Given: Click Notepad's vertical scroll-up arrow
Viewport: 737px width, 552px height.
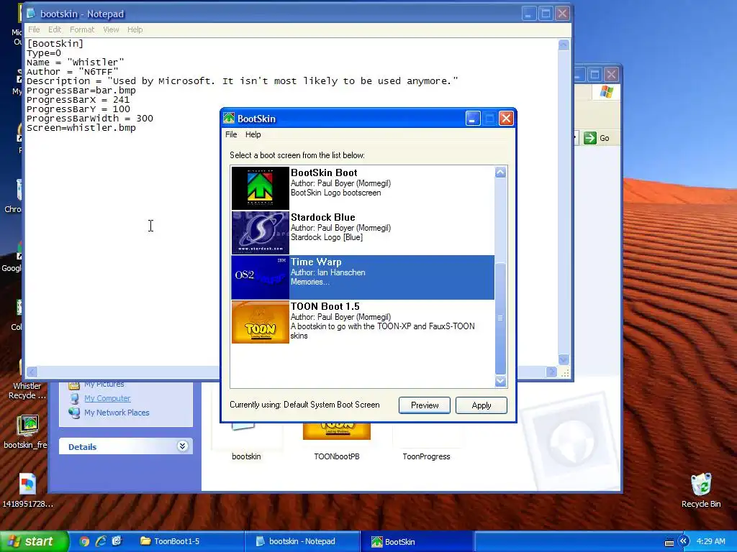Looking at the screenshot, I should (x=564, y=45).
